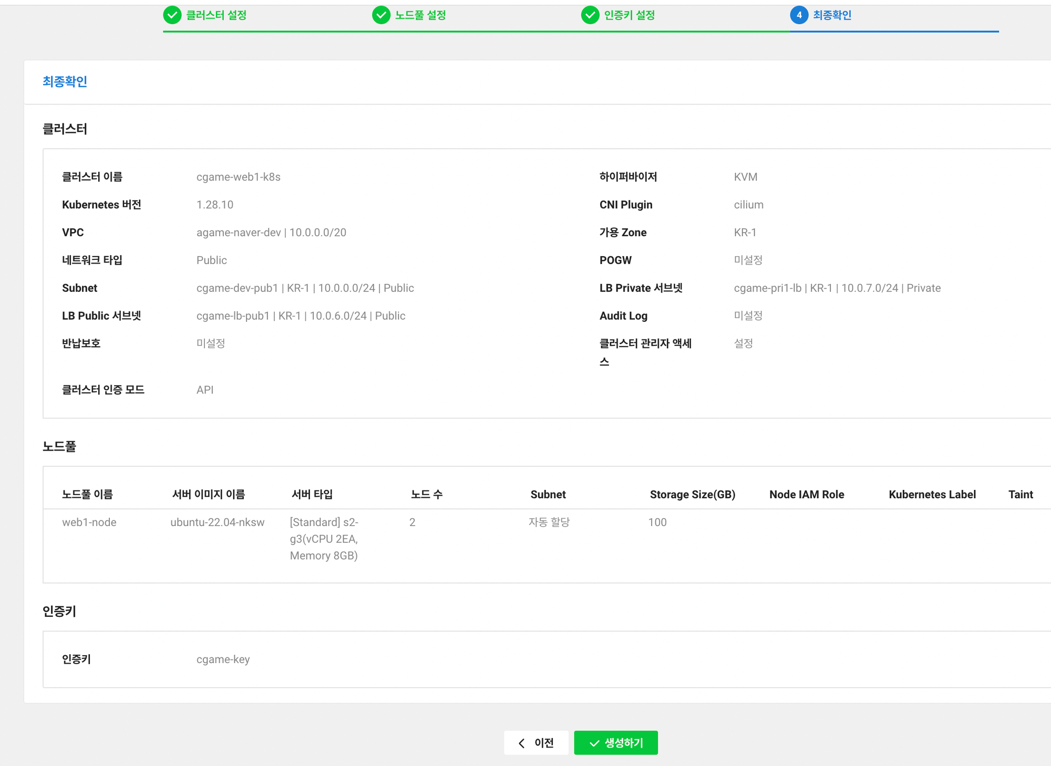The image size is (1051, 766).
Task: Click the cluster name value cgame-web1-k8s
Action: [x=238, y=177]
